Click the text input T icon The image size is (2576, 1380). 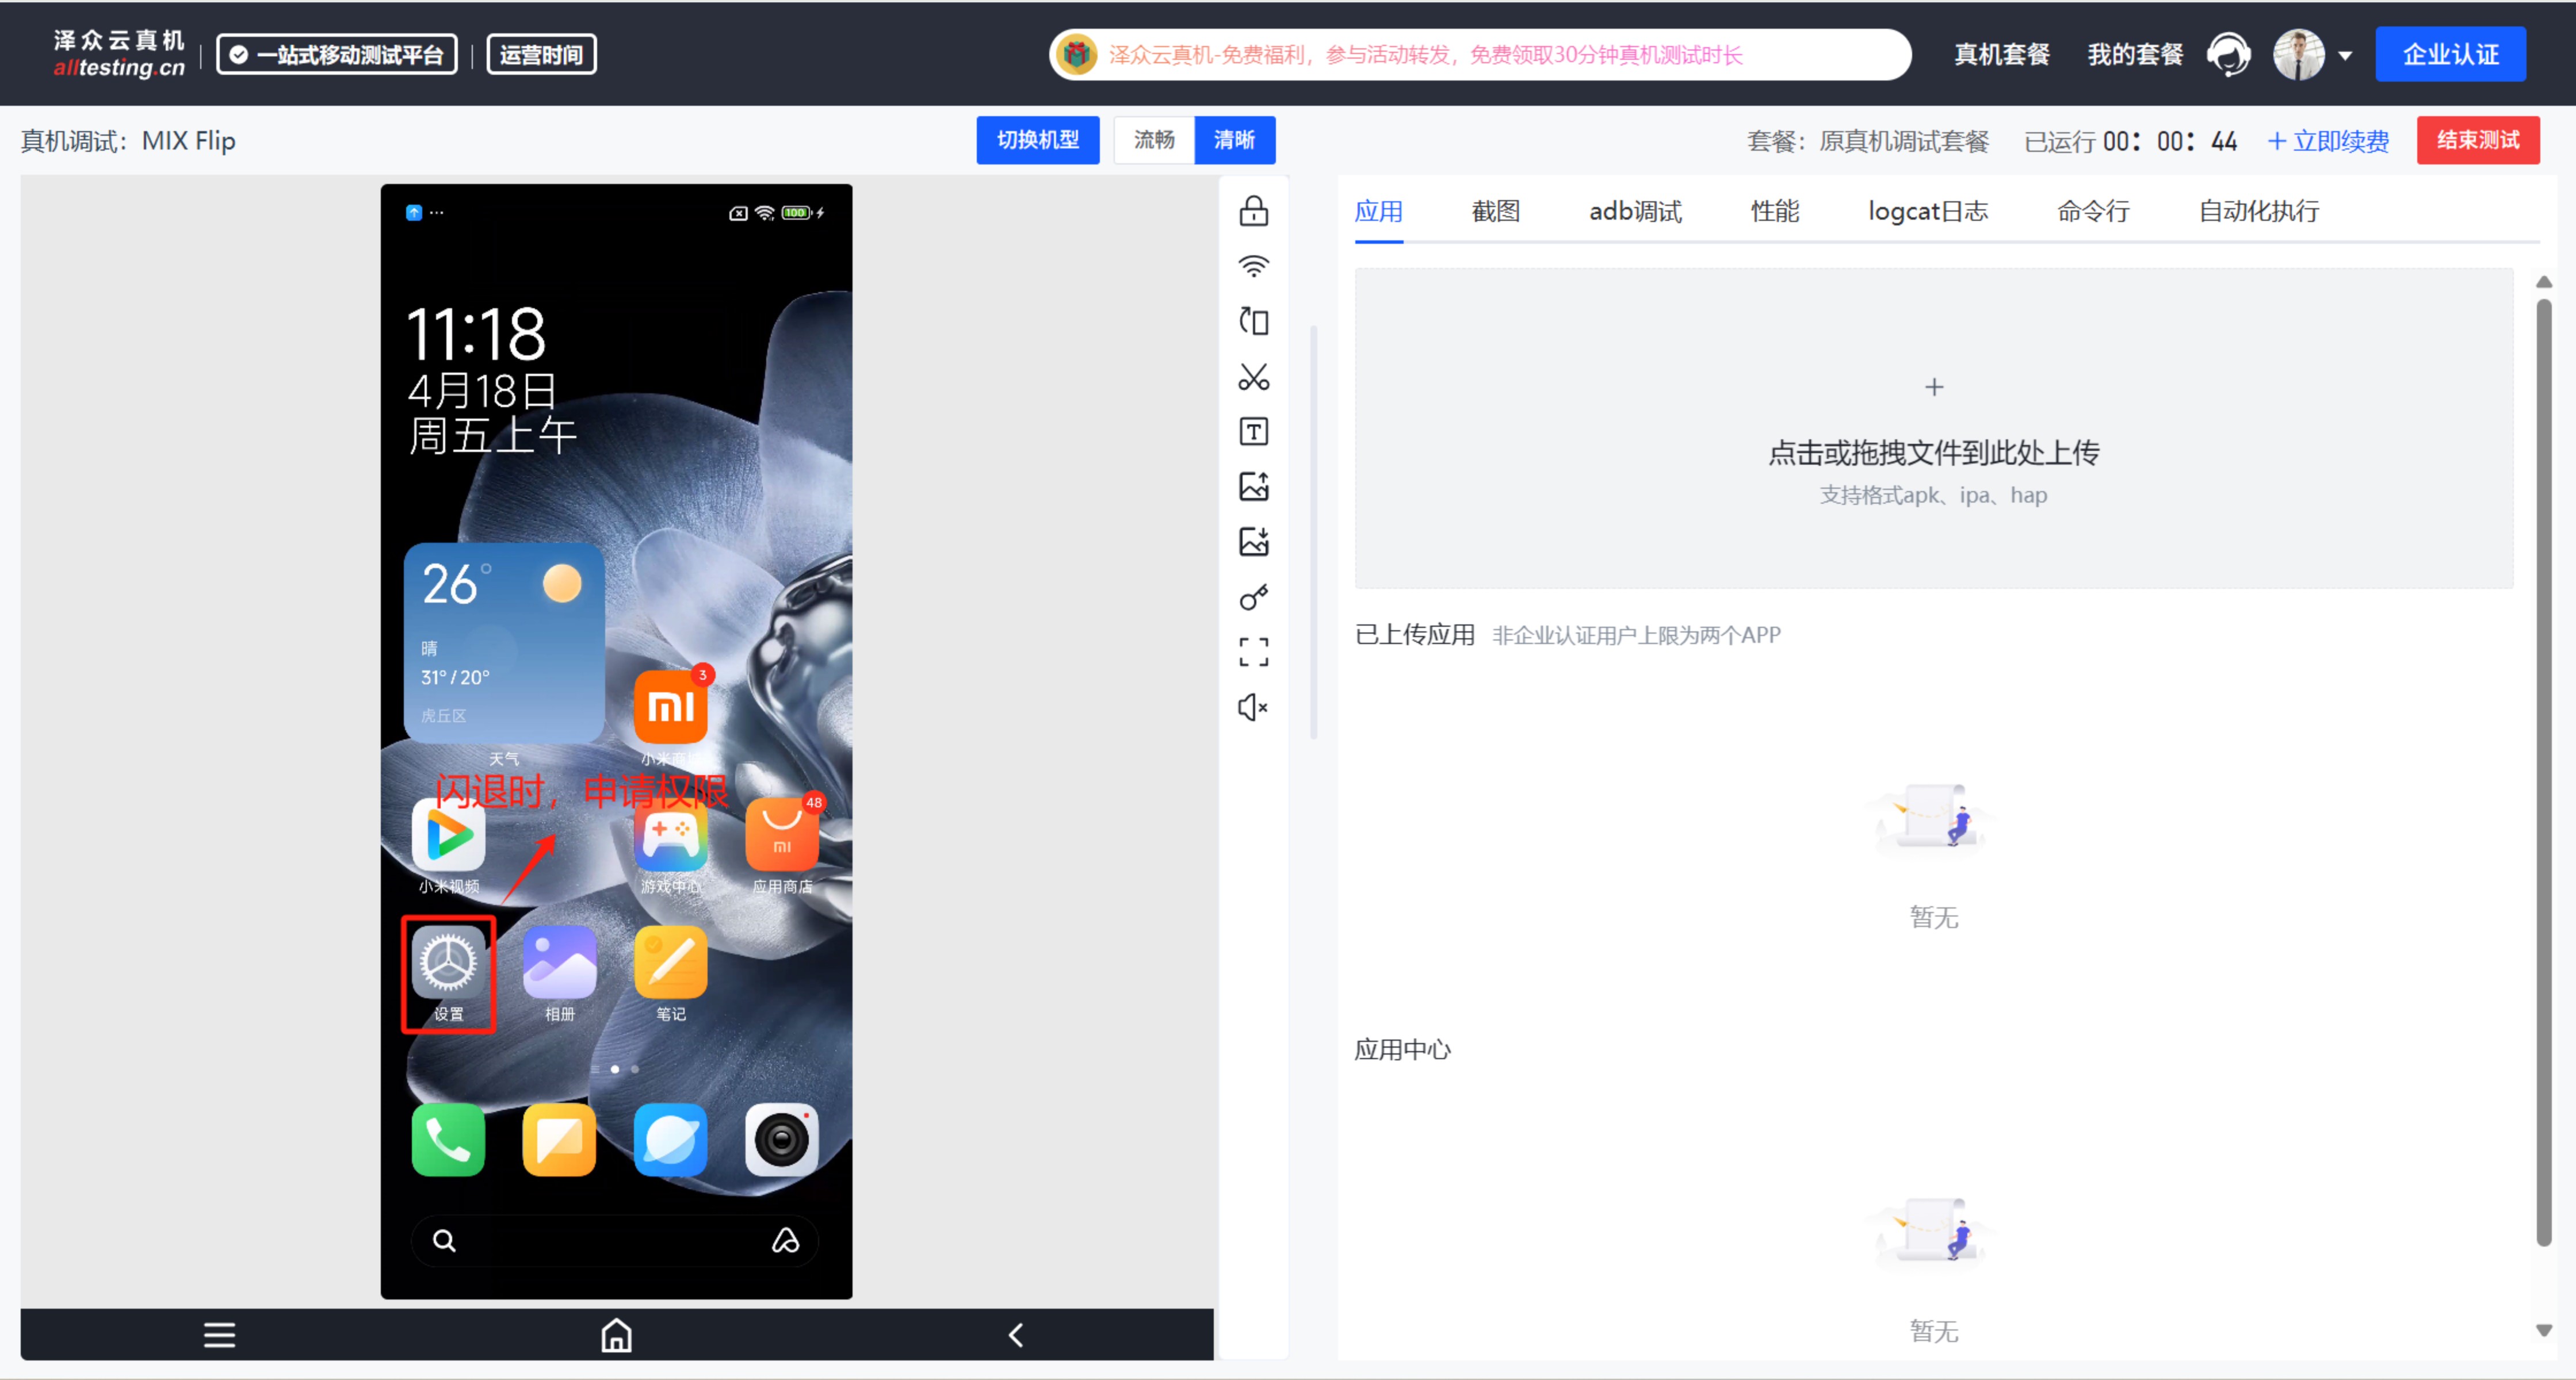pos(1253,432)
